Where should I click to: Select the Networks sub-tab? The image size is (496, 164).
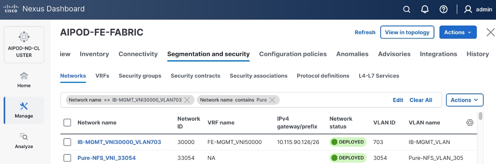pos(73,76)
